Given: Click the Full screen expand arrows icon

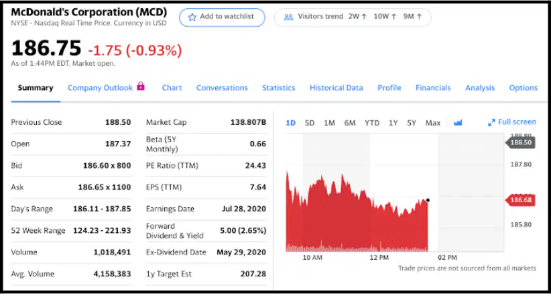Looking at the screenshot, I should coord(491,123).
